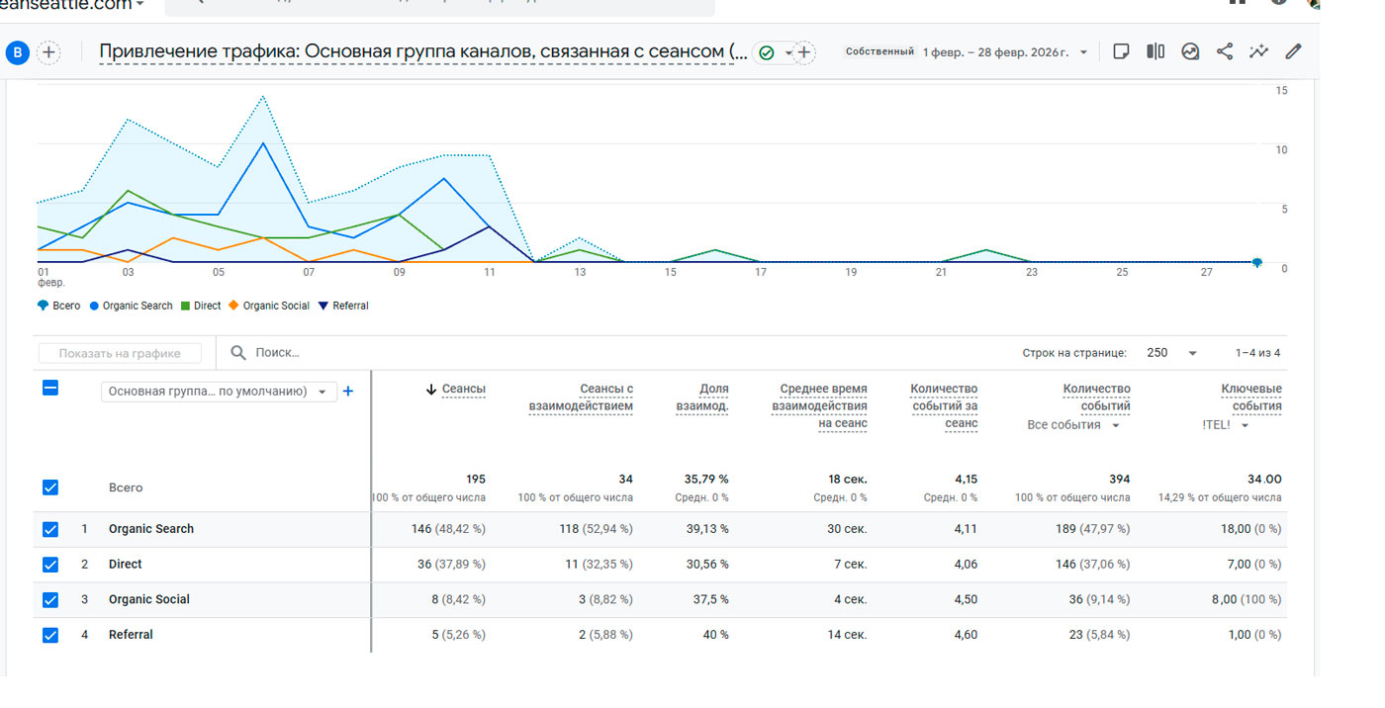The width and height of the screenshot is (1385, 708).
Task: Click the blue B segment badge
Action: [17, 53]
